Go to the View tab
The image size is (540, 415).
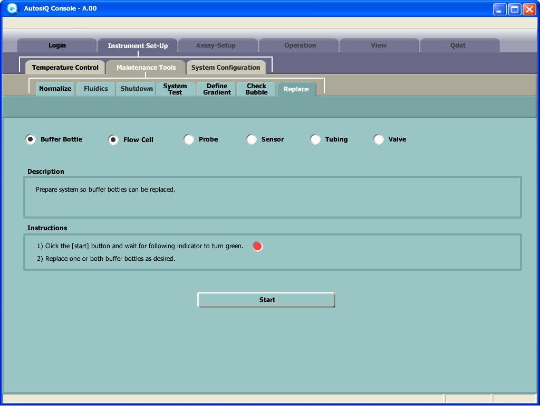pos(379,45)
